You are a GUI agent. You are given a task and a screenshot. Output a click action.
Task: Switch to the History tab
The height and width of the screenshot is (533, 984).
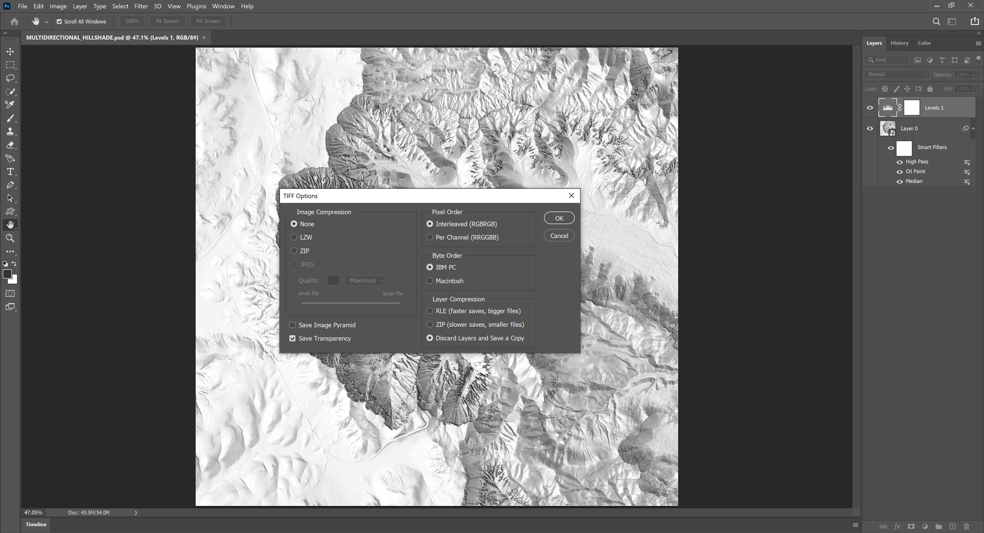pyautogui.click(x=899, y=43)
